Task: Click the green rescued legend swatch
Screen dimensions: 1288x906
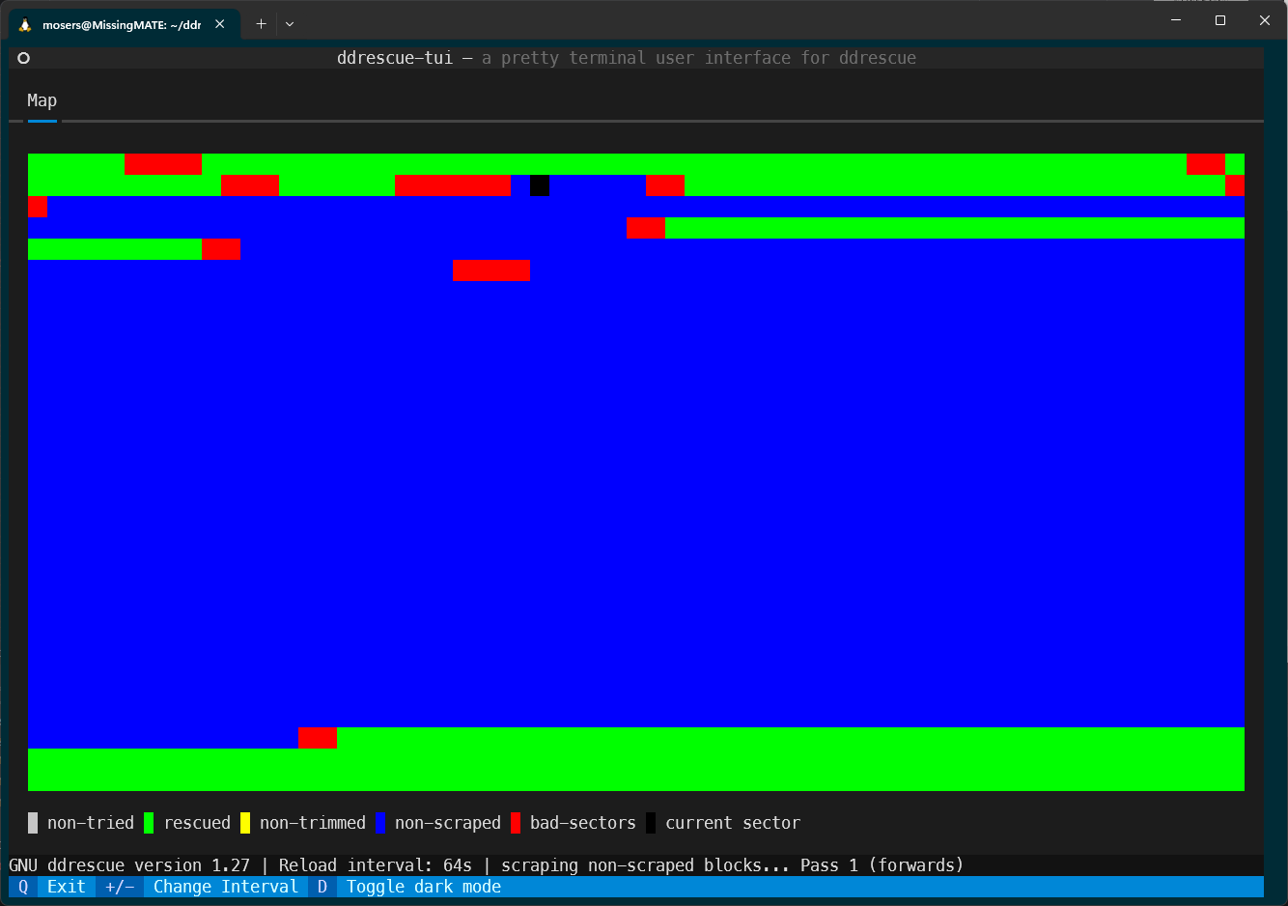Action: pyautogui.click(x=149, y=823)
